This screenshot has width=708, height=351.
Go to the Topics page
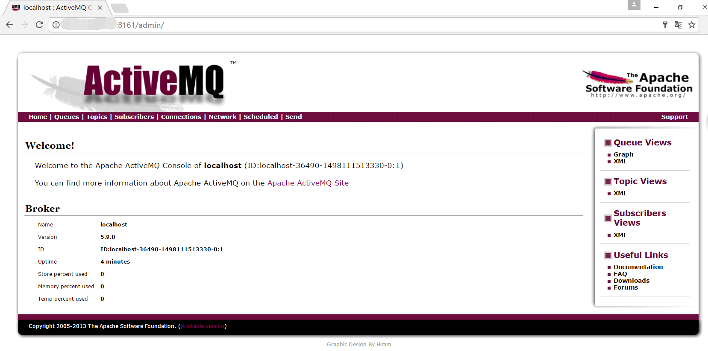pos(97,117)
